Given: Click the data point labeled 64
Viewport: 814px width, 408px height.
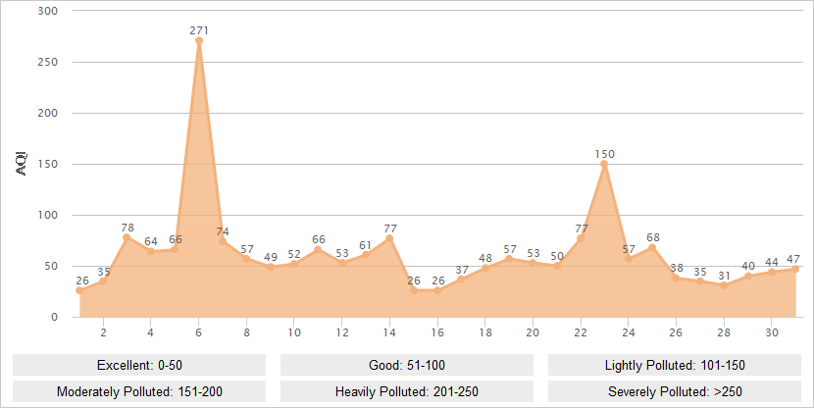Looking at the screenshot, I should point(151,252).
